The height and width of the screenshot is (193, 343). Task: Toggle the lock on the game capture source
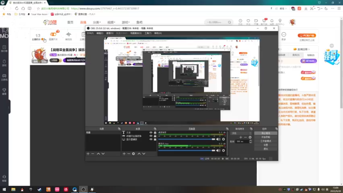(155, 136)
